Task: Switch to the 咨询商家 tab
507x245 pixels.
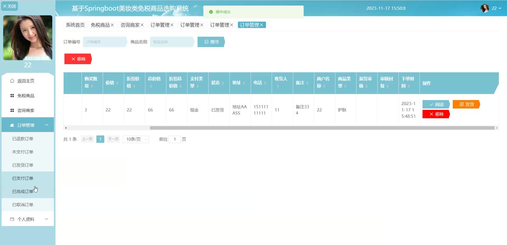Action: [130, 25]
